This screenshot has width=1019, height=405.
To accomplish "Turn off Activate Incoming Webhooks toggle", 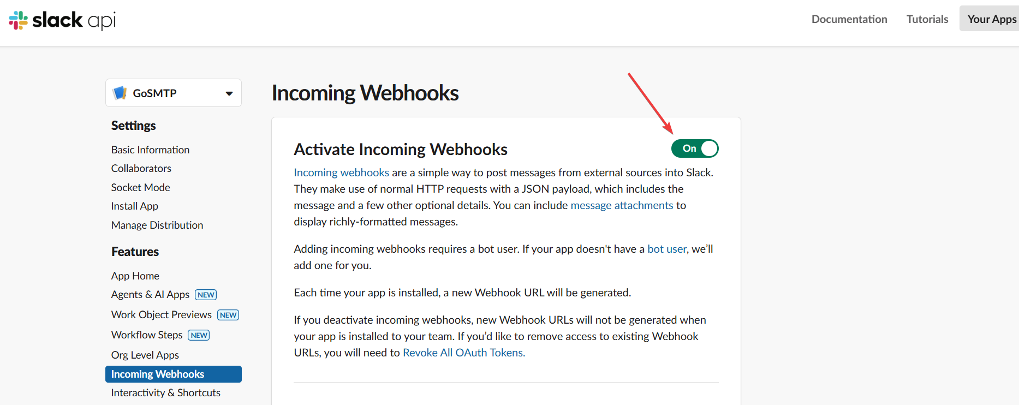I will [695, 148].
